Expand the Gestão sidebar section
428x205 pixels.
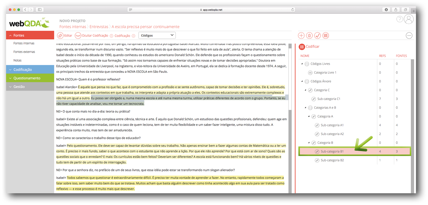[x=30, y=87]
